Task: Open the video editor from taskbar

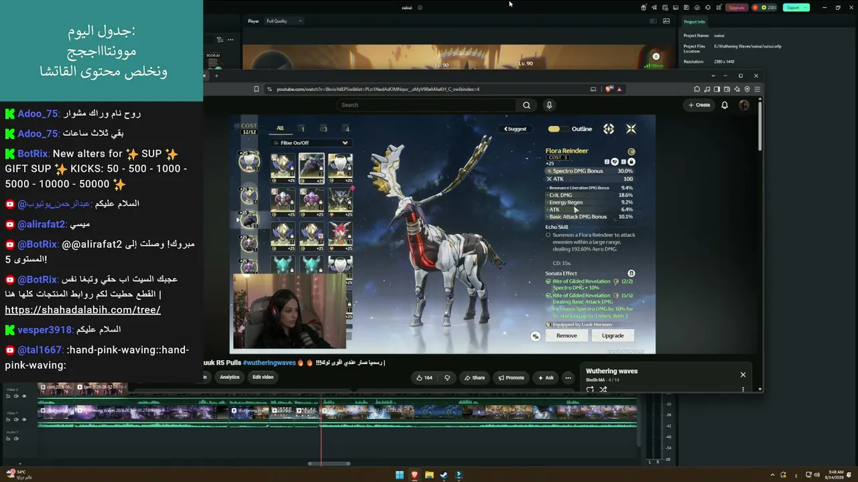Action: 458,475
